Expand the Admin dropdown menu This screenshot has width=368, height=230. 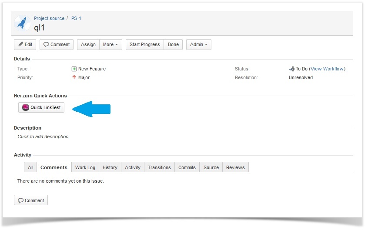(x=198, y=44)
